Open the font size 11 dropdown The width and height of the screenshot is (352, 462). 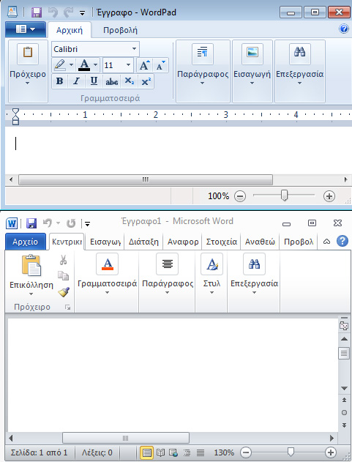[128, 65]
